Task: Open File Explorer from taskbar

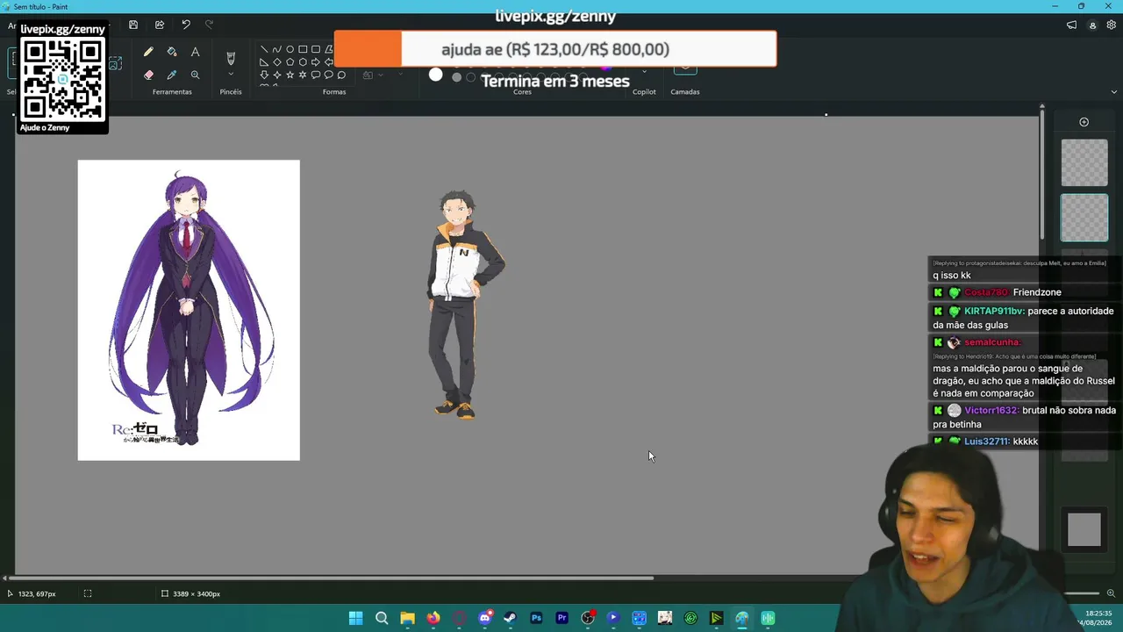Action: [x=407, y=618]
